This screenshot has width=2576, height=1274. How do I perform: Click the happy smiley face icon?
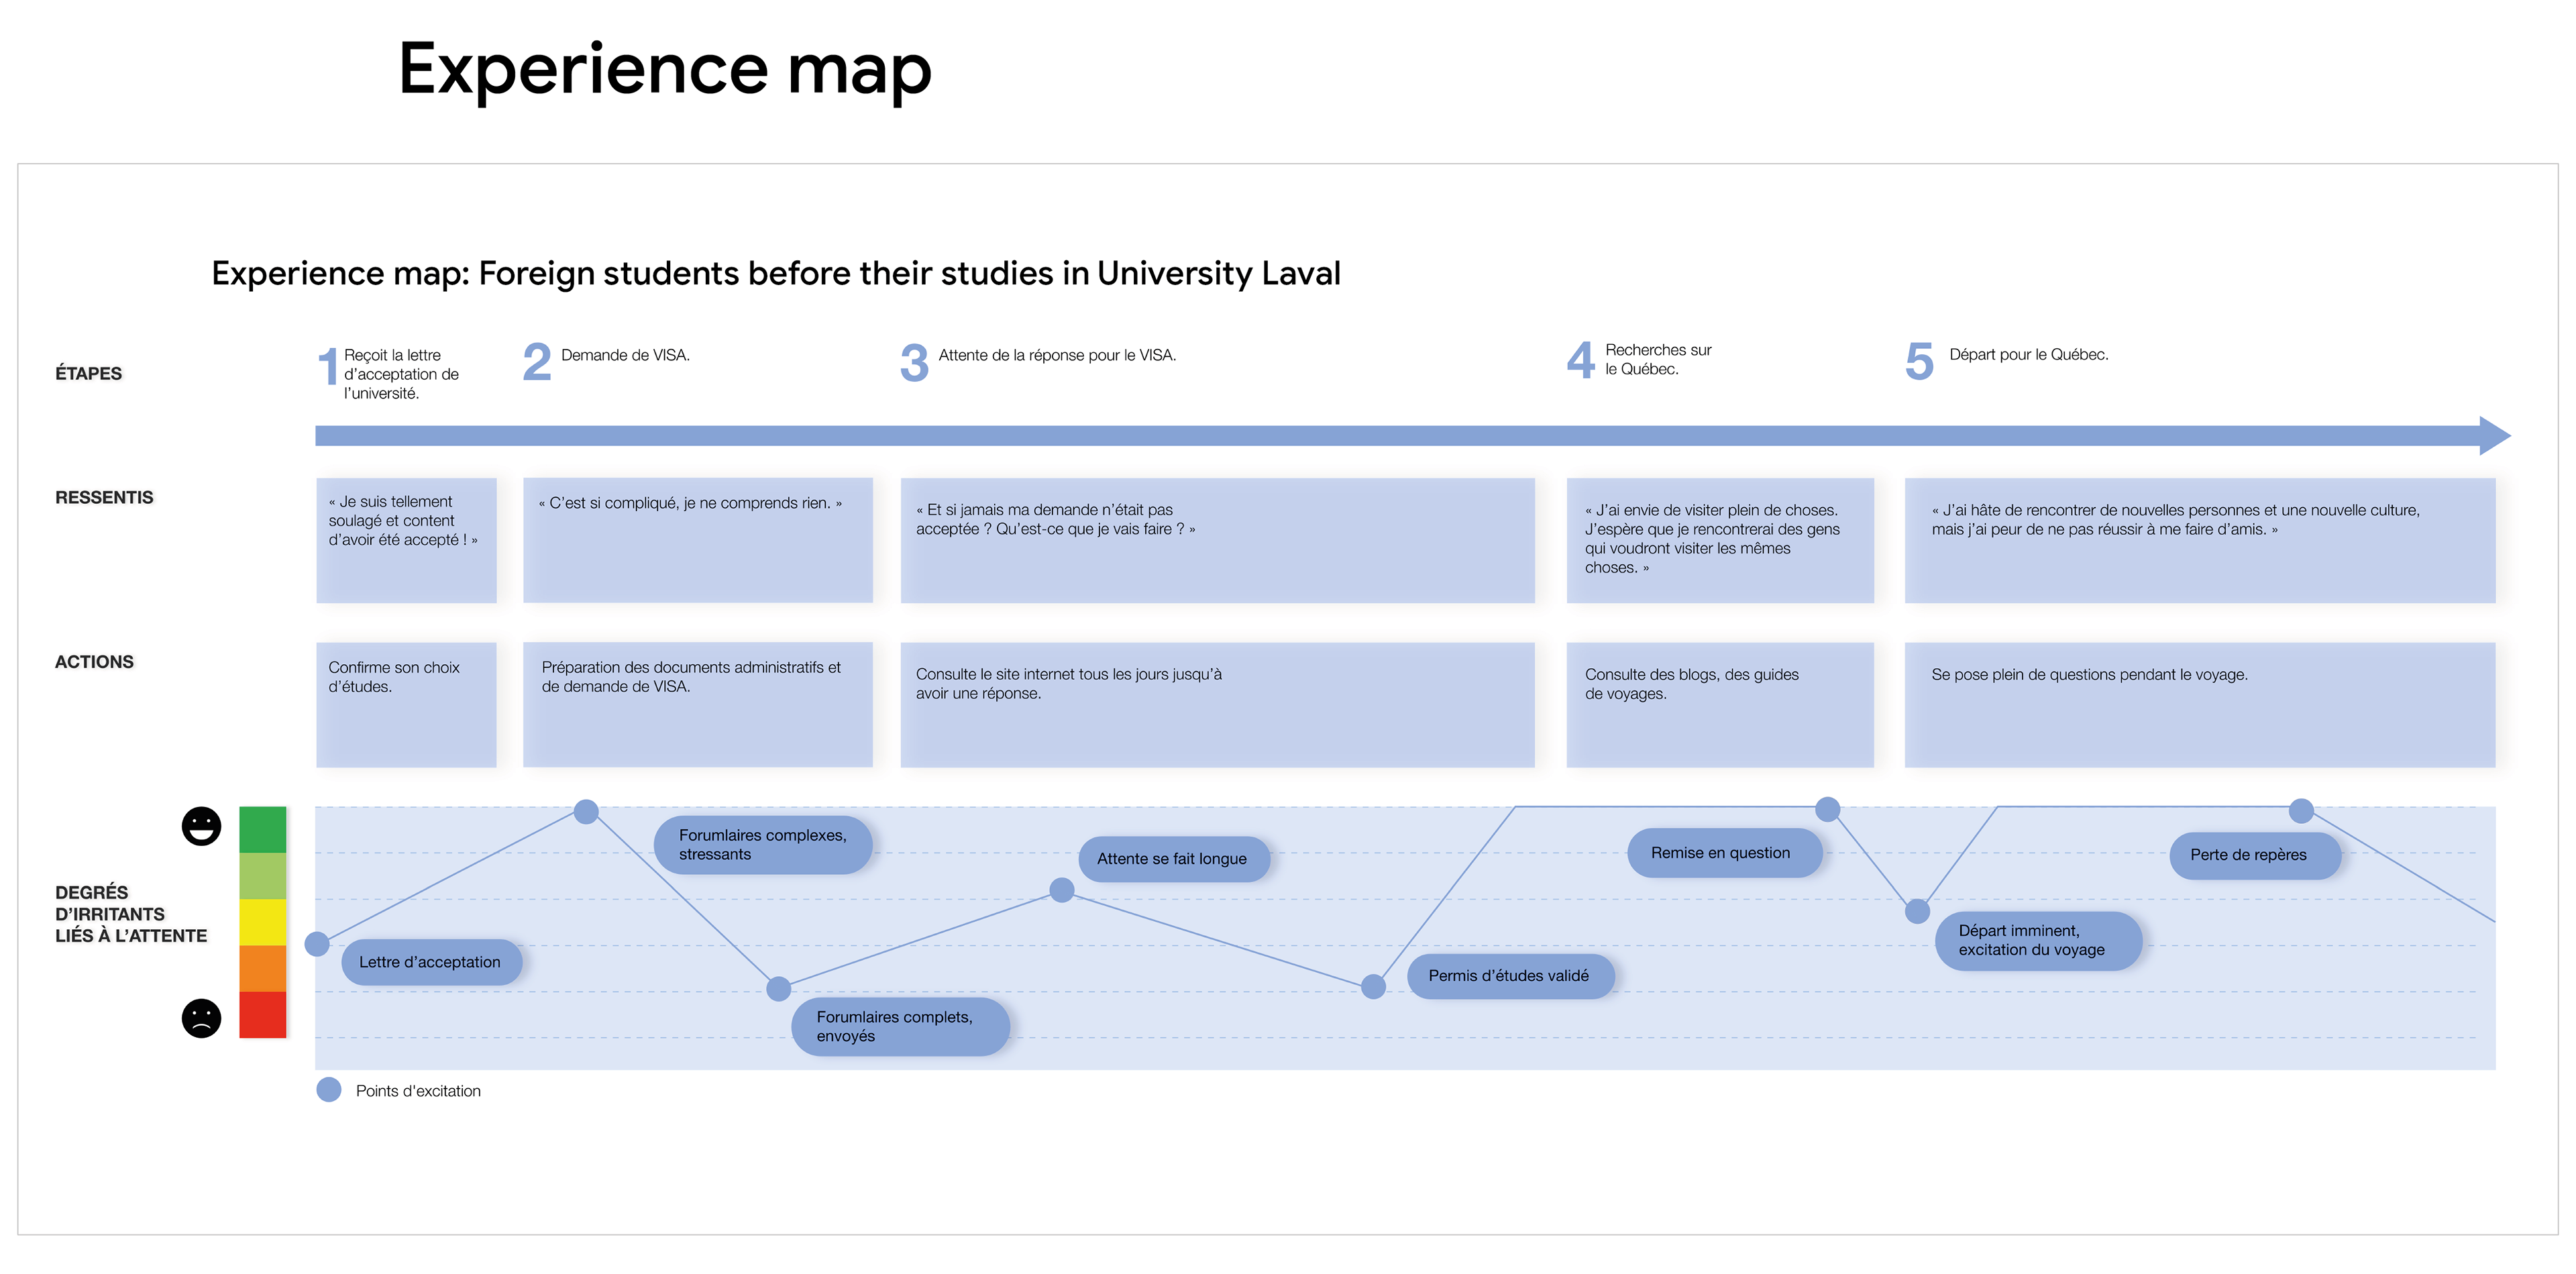coord(201,826)
